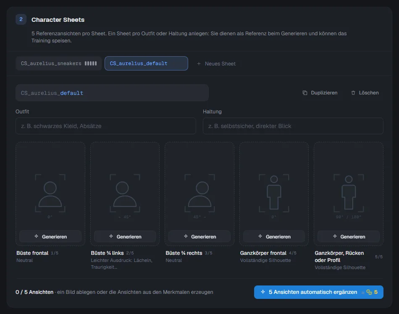The image size is (399, 314).
Task: Click the 0 / 5 Ansichten counter
Action: point(34,292)
